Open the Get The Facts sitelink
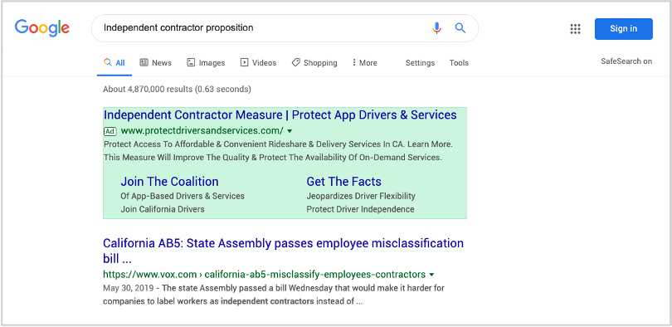 344,181
